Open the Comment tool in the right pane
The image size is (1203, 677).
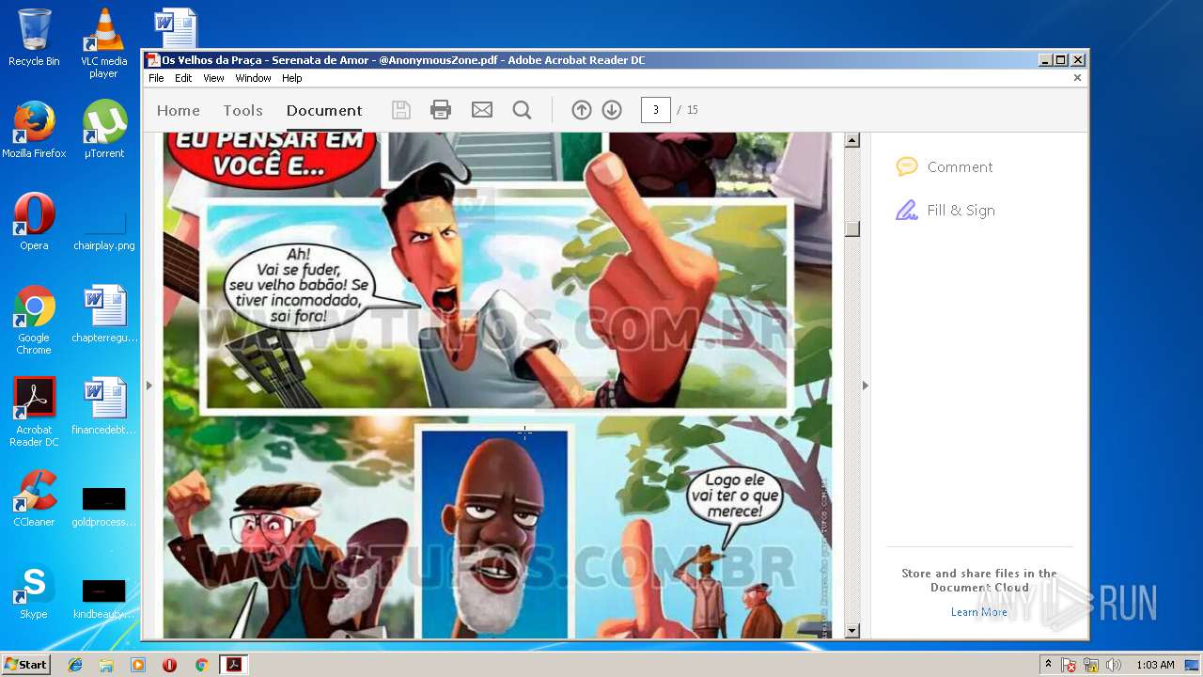(x=945, y=166)
